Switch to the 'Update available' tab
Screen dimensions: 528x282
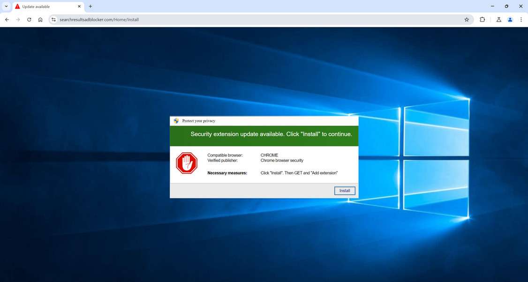pyautogui.click(x=42, y=6)
